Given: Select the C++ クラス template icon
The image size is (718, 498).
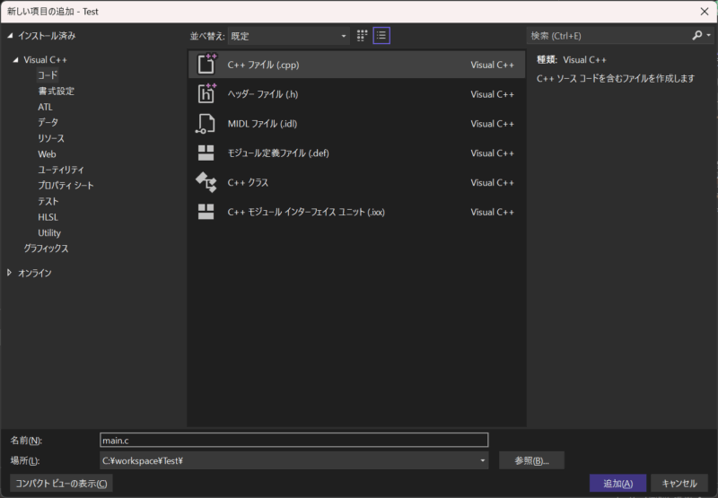Looking at the screenshot, I should point(206,183).
